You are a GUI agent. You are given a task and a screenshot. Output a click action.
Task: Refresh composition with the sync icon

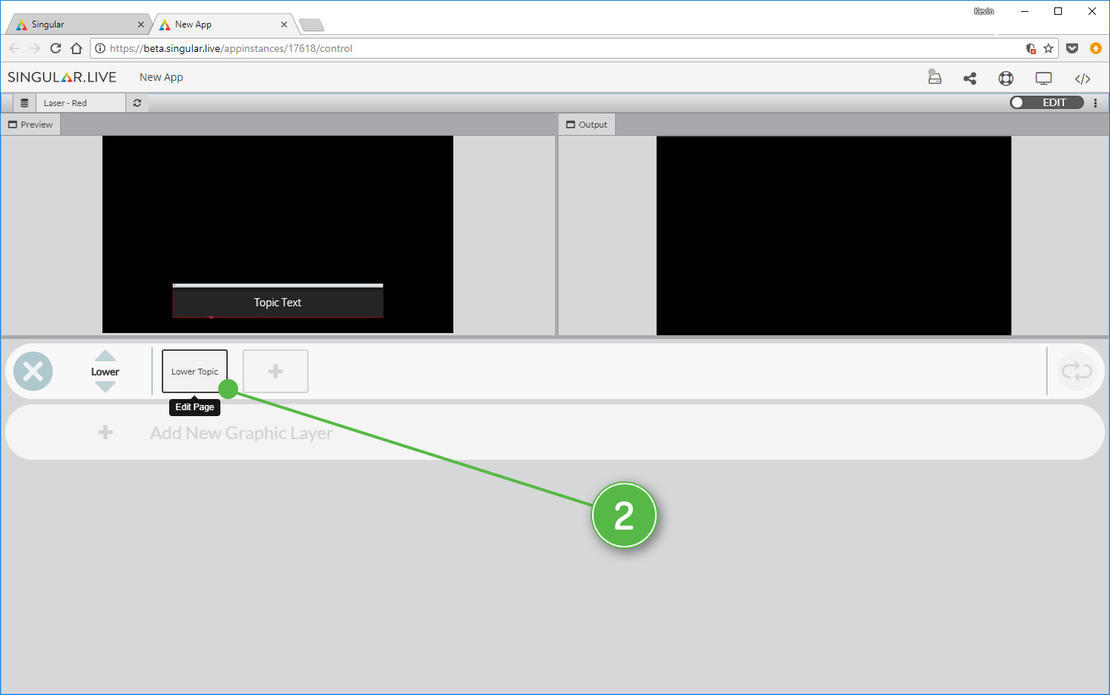[137, 103]
